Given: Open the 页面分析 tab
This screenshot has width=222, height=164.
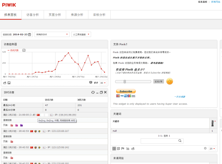Looking at the screenshot, I should click(55, 15).
